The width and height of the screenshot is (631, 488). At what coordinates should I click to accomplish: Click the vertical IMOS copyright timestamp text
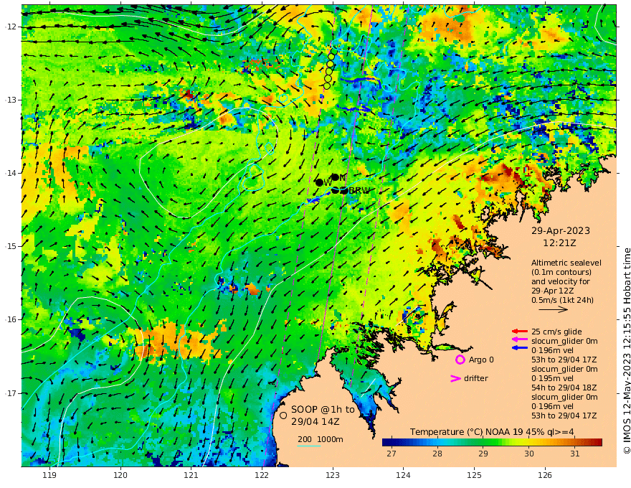pos(626,350)
